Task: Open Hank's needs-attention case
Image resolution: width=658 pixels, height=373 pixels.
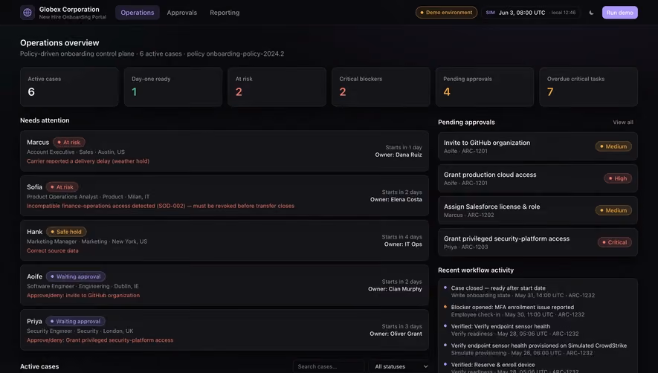Action: (225, 241)
